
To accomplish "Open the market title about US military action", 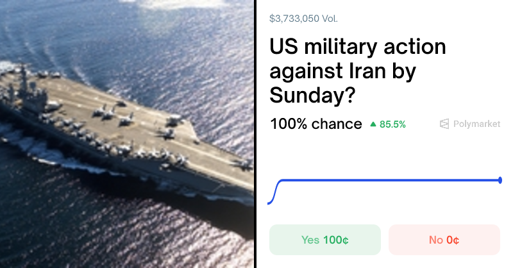I will point(357,71).
